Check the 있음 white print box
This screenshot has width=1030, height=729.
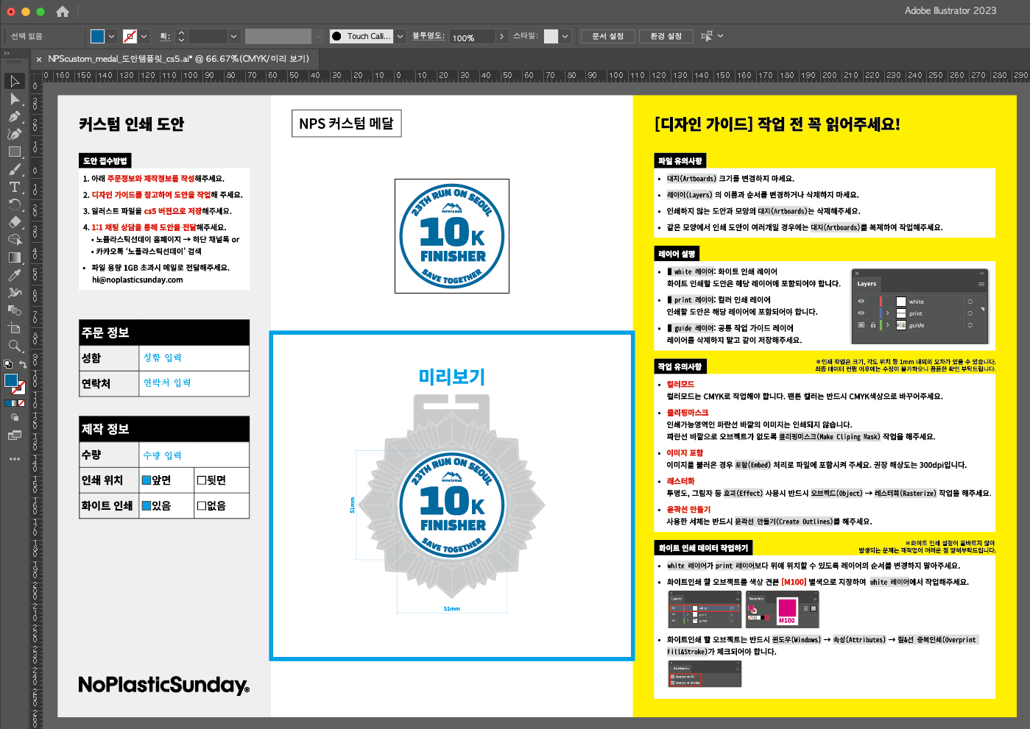(147, 505)
